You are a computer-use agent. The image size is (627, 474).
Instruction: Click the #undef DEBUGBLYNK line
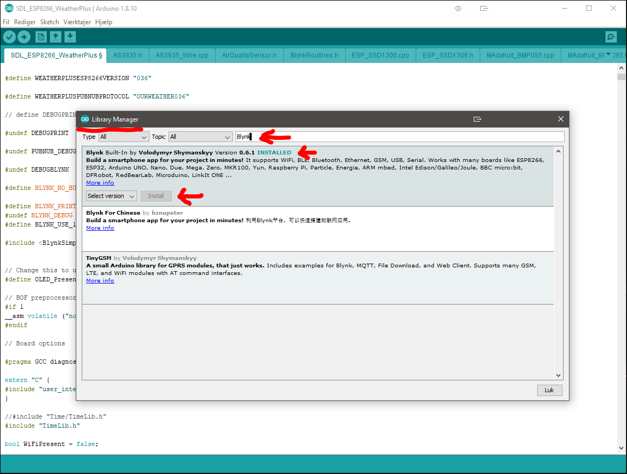37,169
